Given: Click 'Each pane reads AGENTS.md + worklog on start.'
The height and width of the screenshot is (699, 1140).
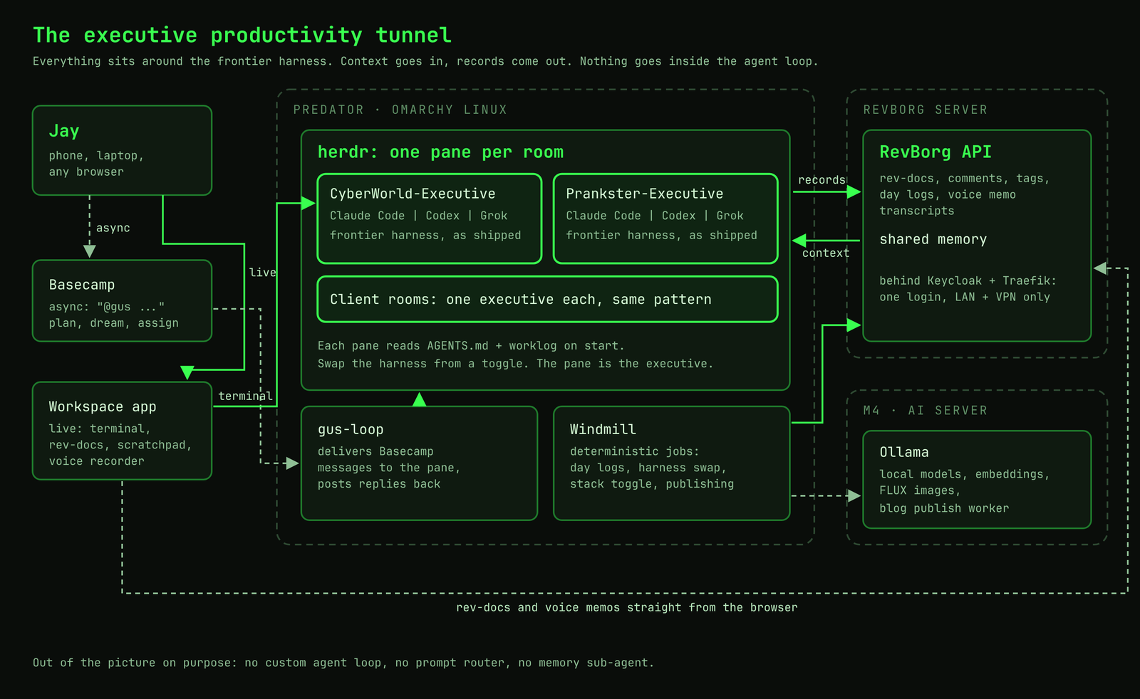Looking at the screenshot, I should pos(471,346).
